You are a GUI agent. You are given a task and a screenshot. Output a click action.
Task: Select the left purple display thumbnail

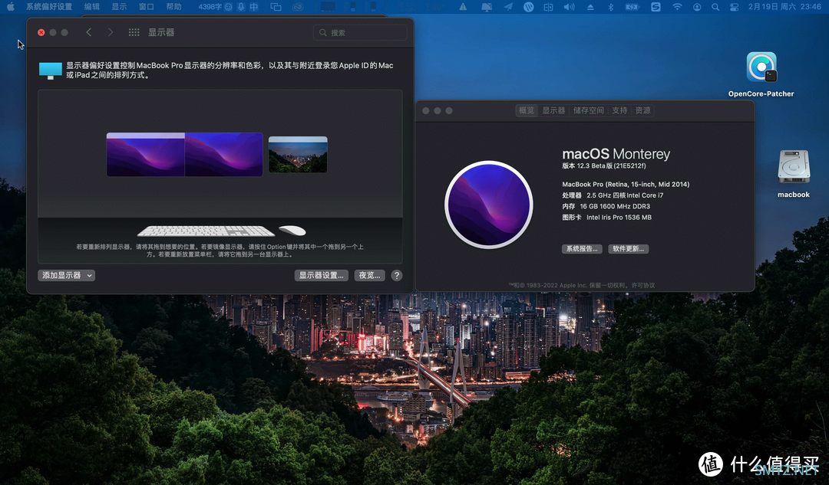[x=145, y=155]
